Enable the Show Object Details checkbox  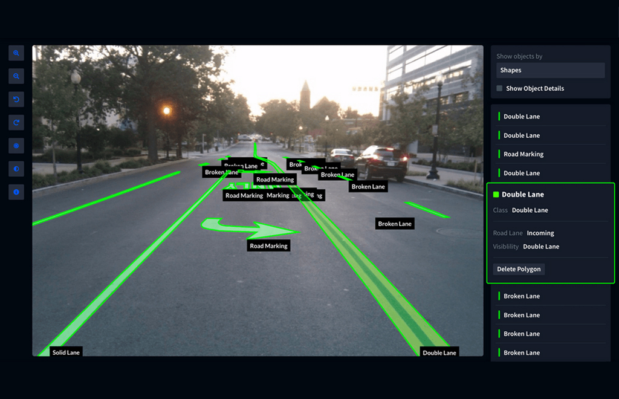(x=499, y=88)
